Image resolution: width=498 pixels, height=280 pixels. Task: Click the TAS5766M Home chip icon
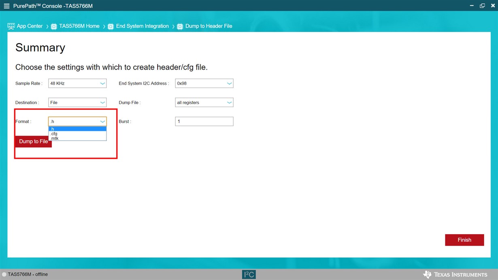click(x=54, y=26)
